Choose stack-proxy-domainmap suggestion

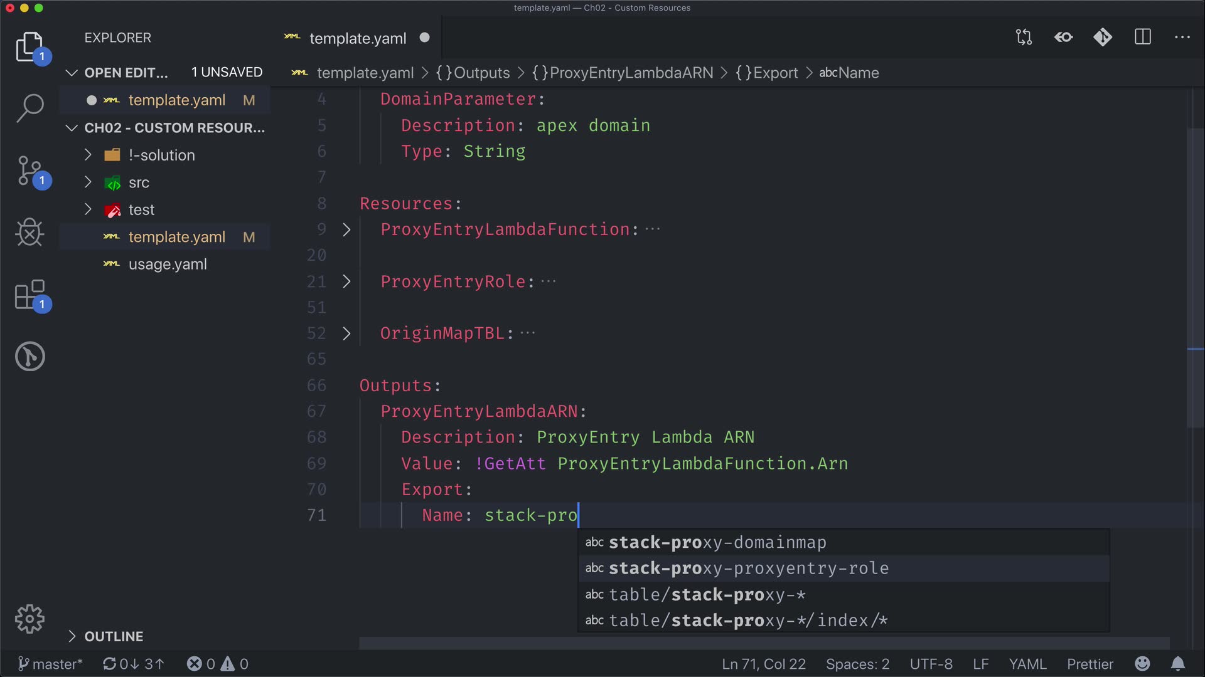pos(717,542)
